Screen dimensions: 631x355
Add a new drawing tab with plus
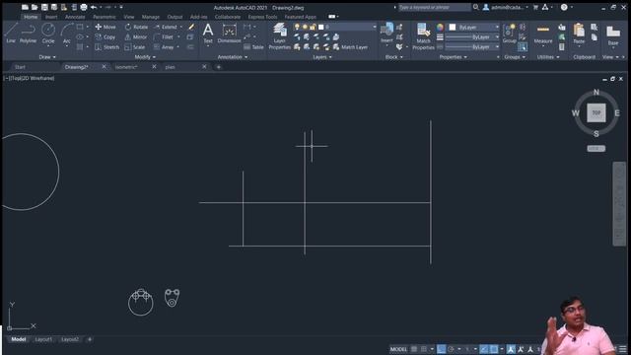[219, 67]
